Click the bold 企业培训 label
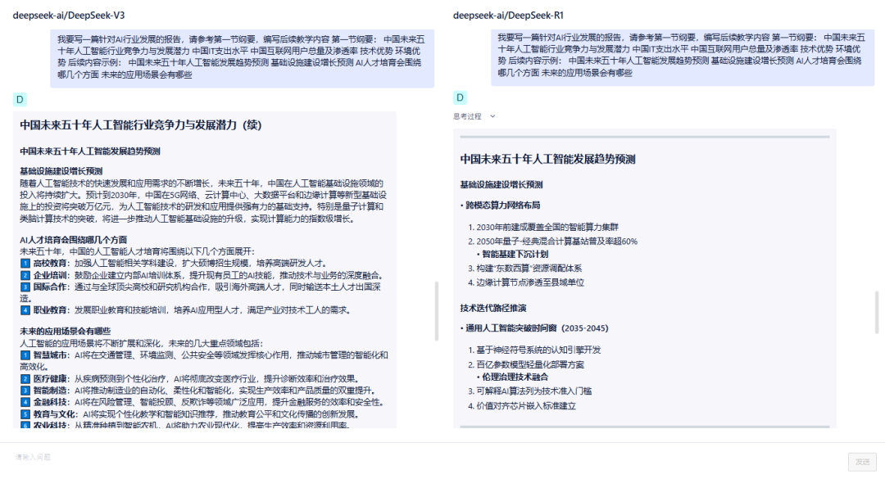 [x=50, y=275]
